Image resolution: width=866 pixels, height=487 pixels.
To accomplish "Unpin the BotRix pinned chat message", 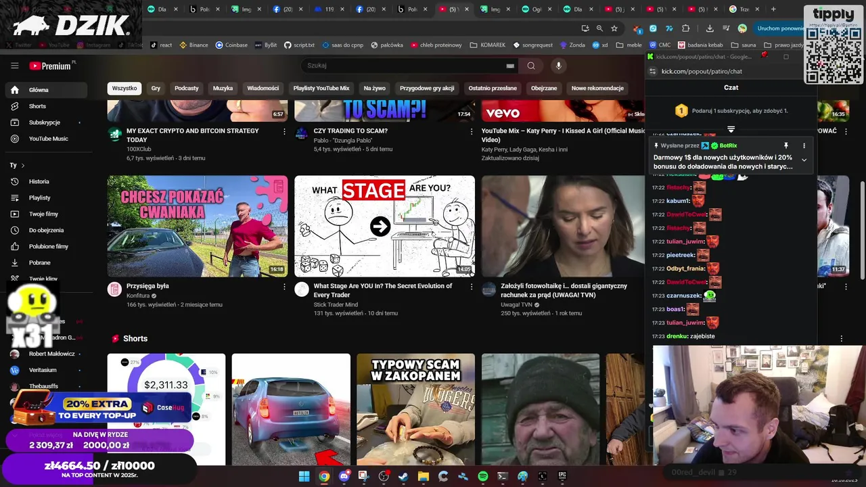I will point(786,145).
